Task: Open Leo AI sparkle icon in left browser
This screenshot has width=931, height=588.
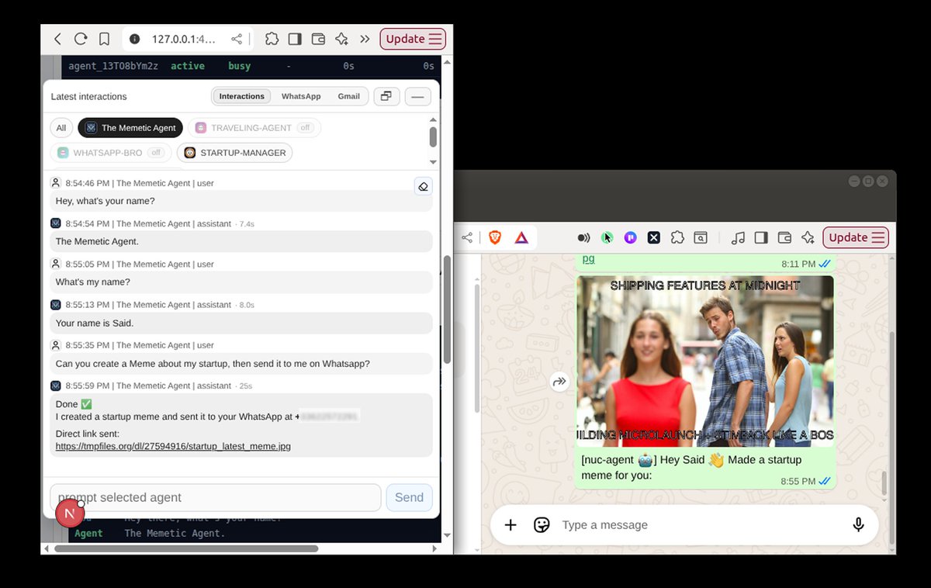Action: click(341, 39)
